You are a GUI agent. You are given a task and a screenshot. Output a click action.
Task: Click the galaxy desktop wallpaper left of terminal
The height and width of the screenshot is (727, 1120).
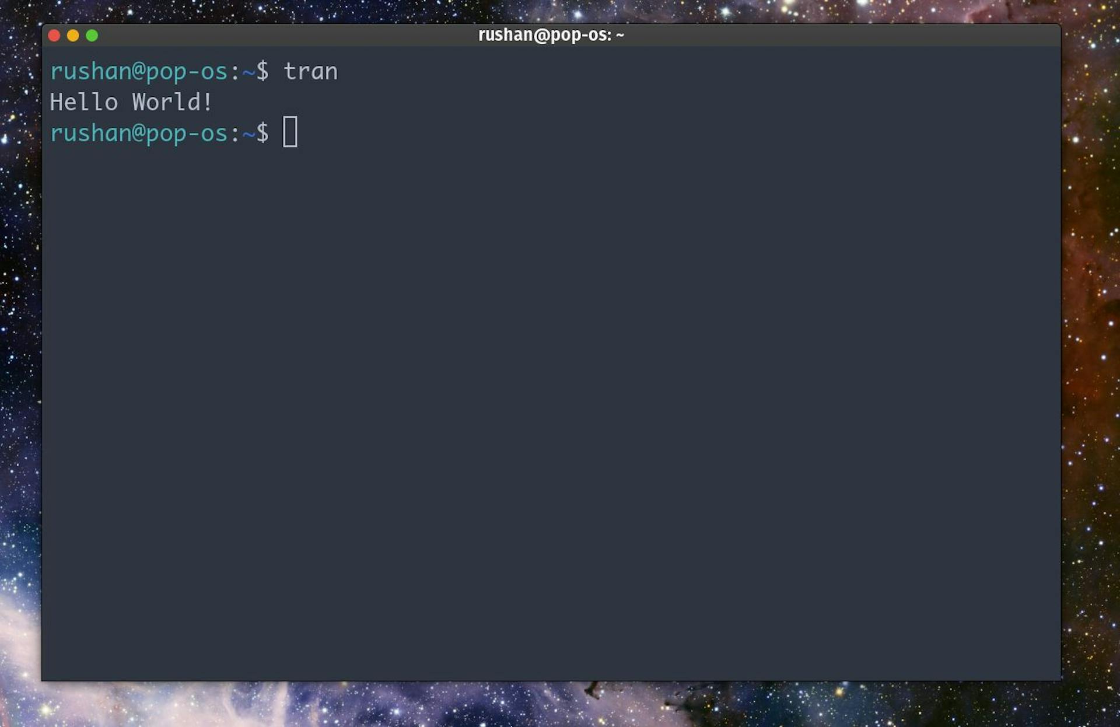[x=20, y=362]
